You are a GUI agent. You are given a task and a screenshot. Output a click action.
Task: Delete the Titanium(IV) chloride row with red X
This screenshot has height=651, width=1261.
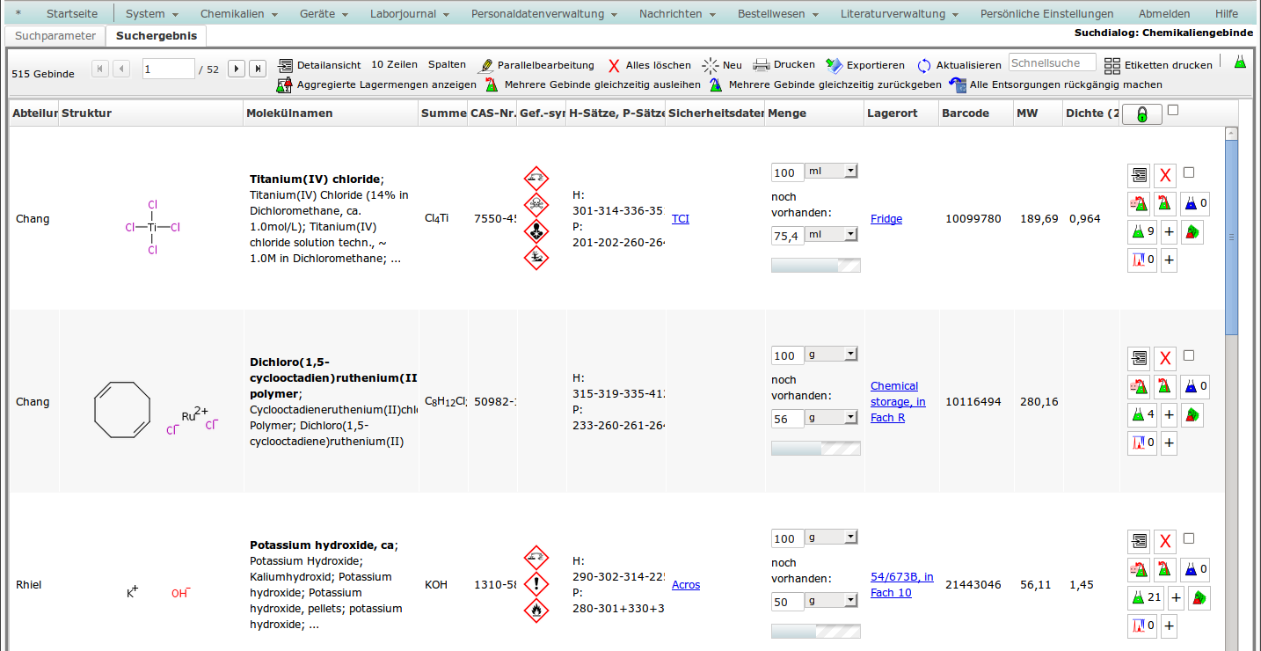click(1165, 175)
